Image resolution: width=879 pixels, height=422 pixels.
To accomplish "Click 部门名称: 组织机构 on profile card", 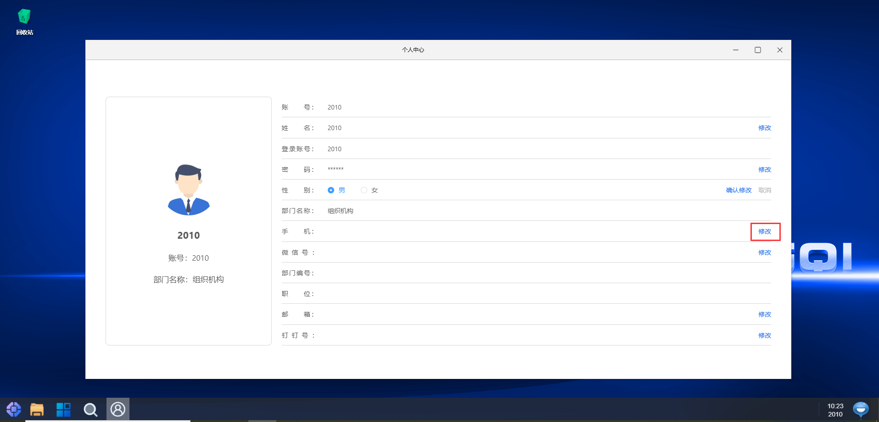I will coord(189,280).
